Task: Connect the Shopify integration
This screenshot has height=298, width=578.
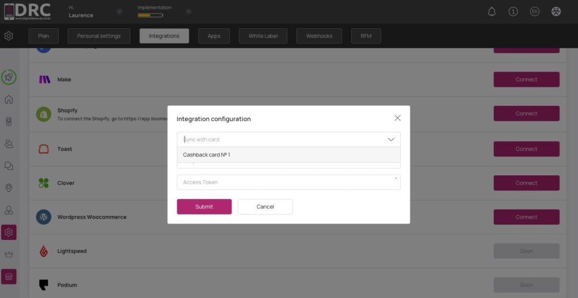Action: pos(527,114)
